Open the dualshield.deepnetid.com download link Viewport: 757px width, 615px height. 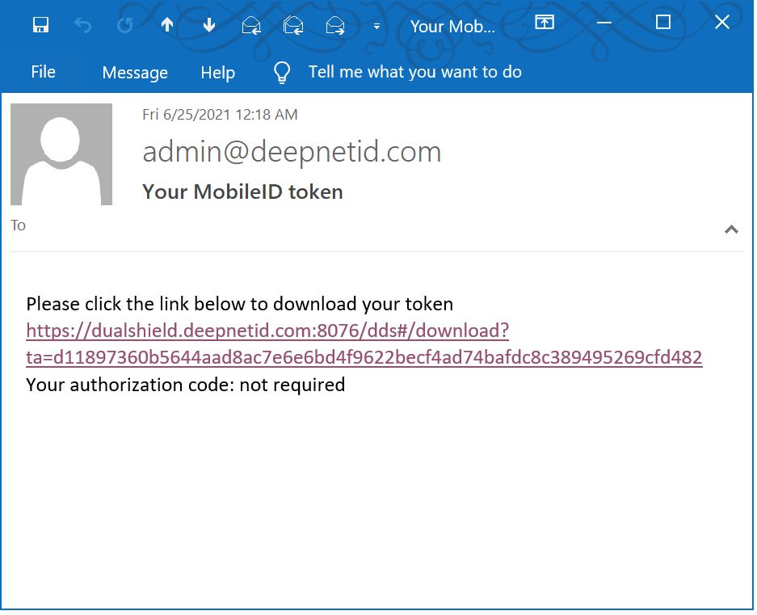(x=267, y=331)
